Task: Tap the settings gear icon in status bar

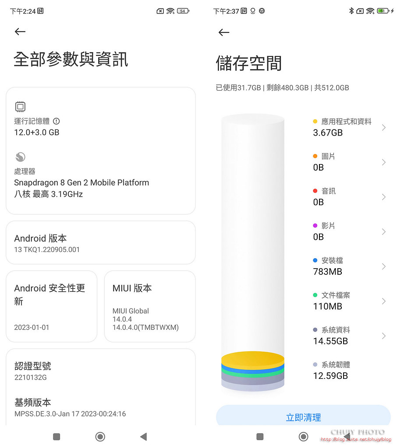Action: 262,11
